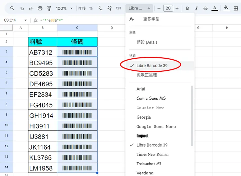Decrease decimal places
Image resolution: width=241 pixels, height=176 pixels.
pyautogui.click(x=100, y=8)
